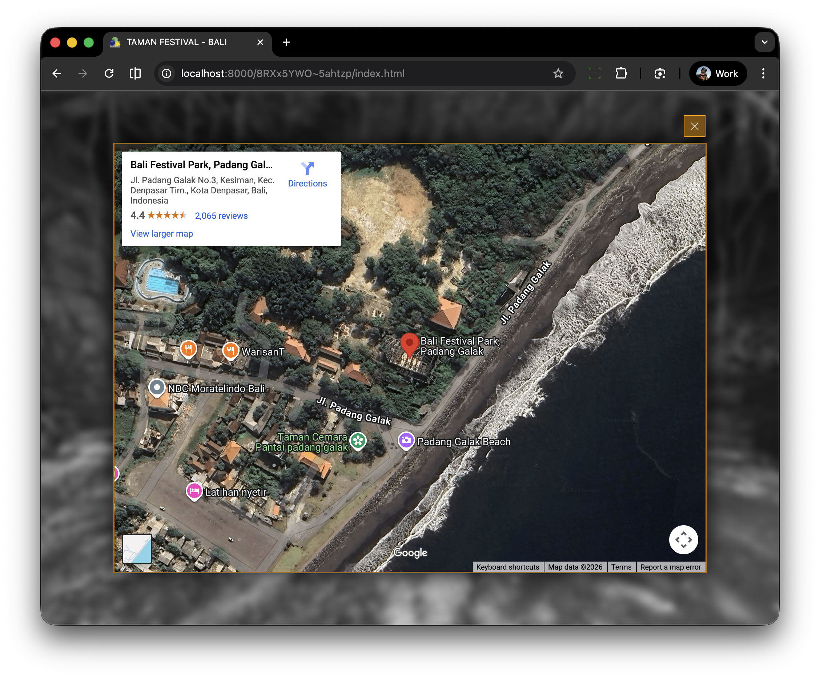Toggle map layer type thumbnail

(x=137, y=549)
